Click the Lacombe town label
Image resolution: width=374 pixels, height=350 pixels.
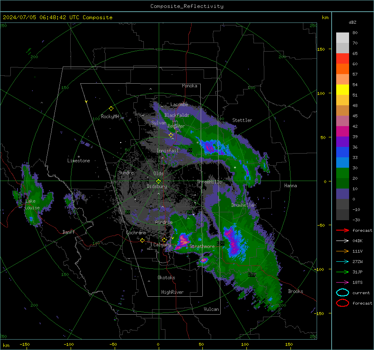(x=179, y=104)
